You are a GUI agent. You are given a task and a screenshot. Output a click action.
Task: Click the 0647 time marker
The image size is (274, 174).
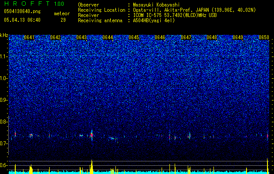(186, 37)
